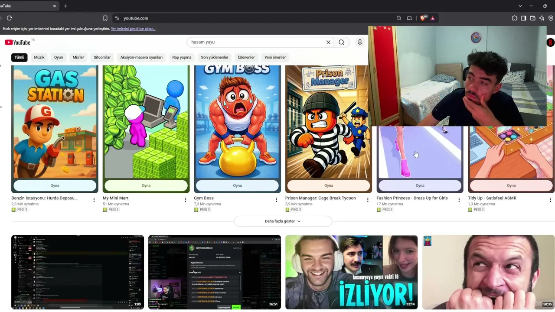Open the İZLİYOR video thumbnail

click(352, 272)
